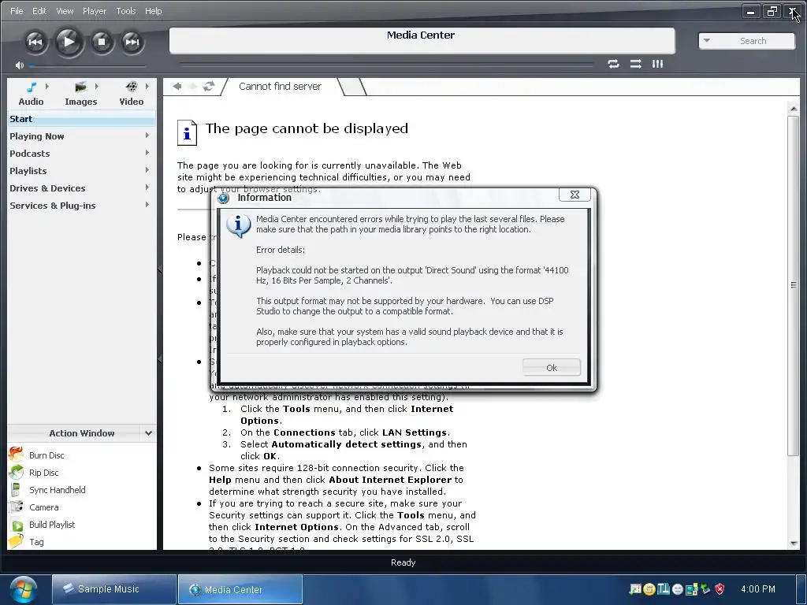This screenshot has width=807, height=605.
Task: Click the green download arrow tray icon
Action: click(705, 589)
